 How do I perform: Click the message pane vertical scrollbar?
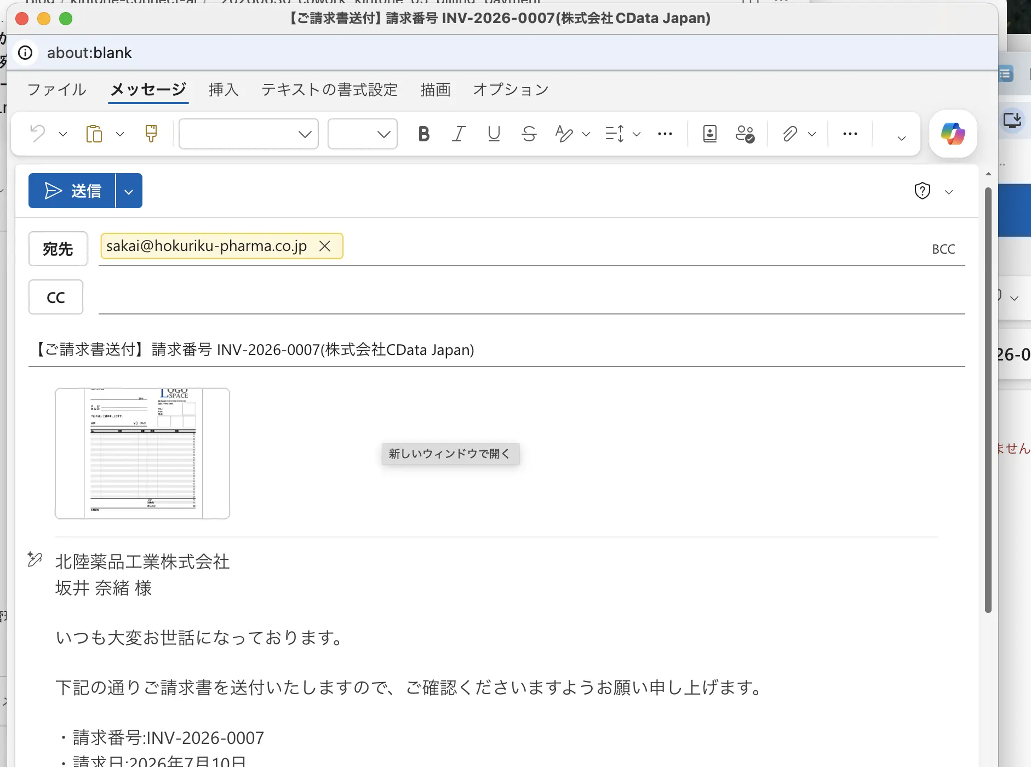click(988, 400)
